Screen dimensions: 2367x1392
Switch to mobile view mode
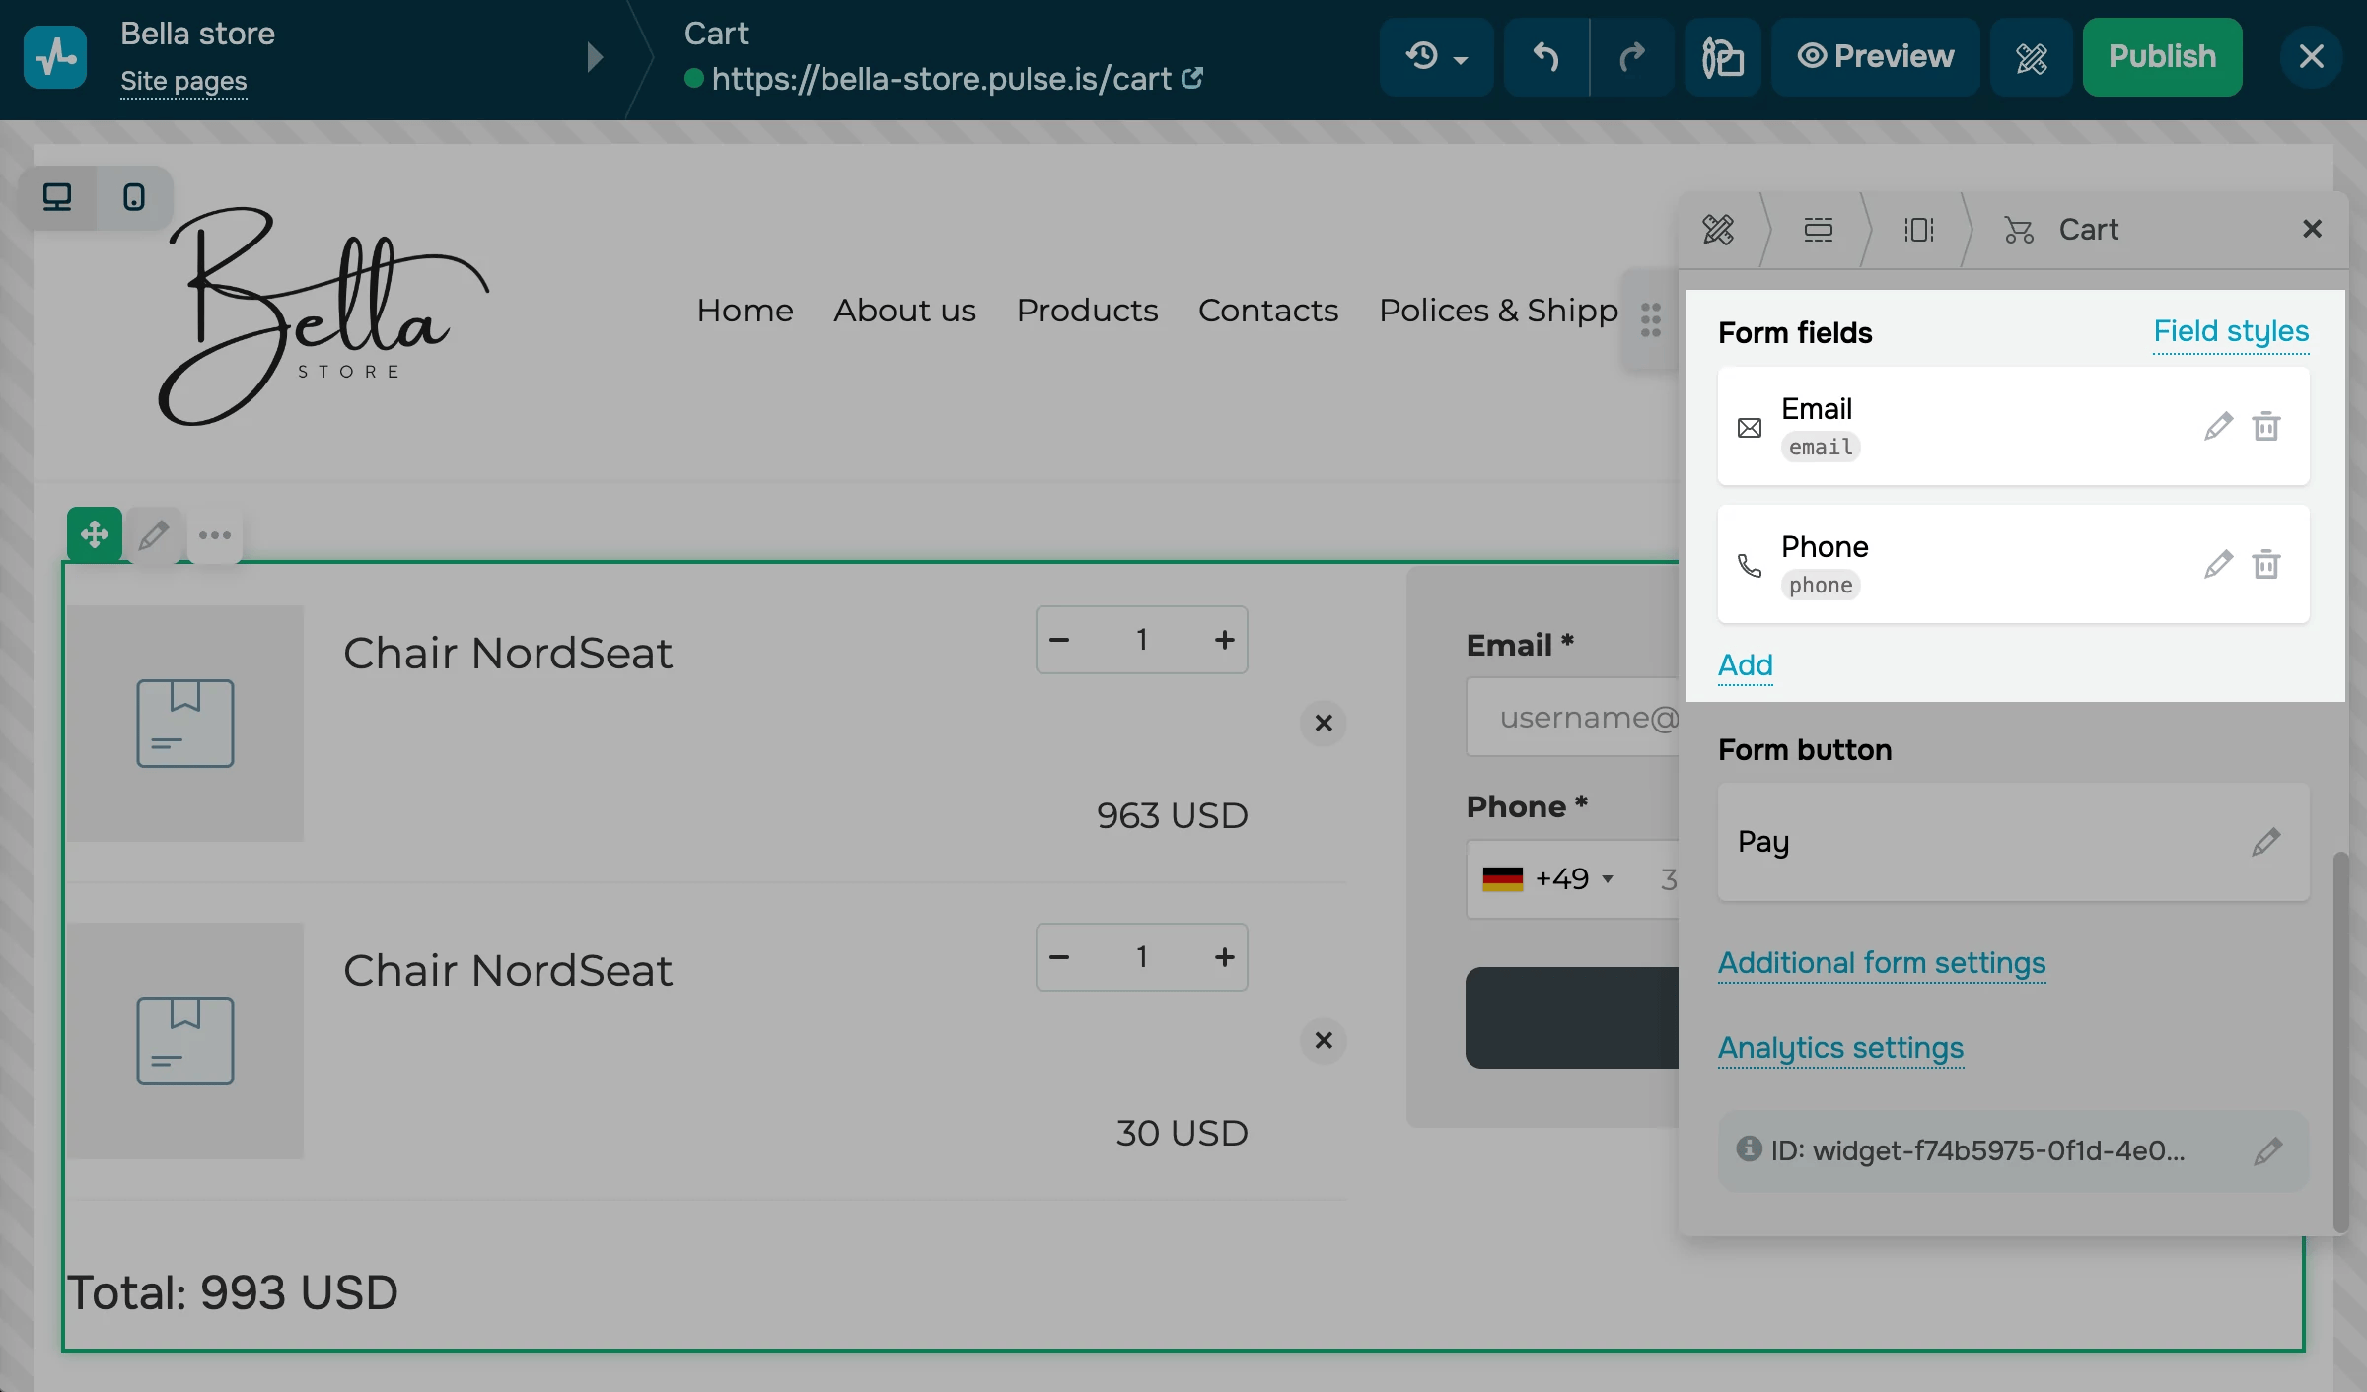[134, 197]
